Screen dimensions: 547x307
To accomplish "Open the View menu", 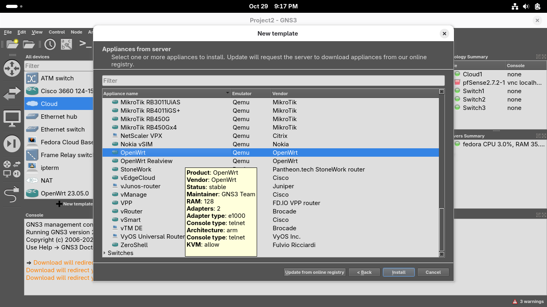I will (x=37, y=32).
